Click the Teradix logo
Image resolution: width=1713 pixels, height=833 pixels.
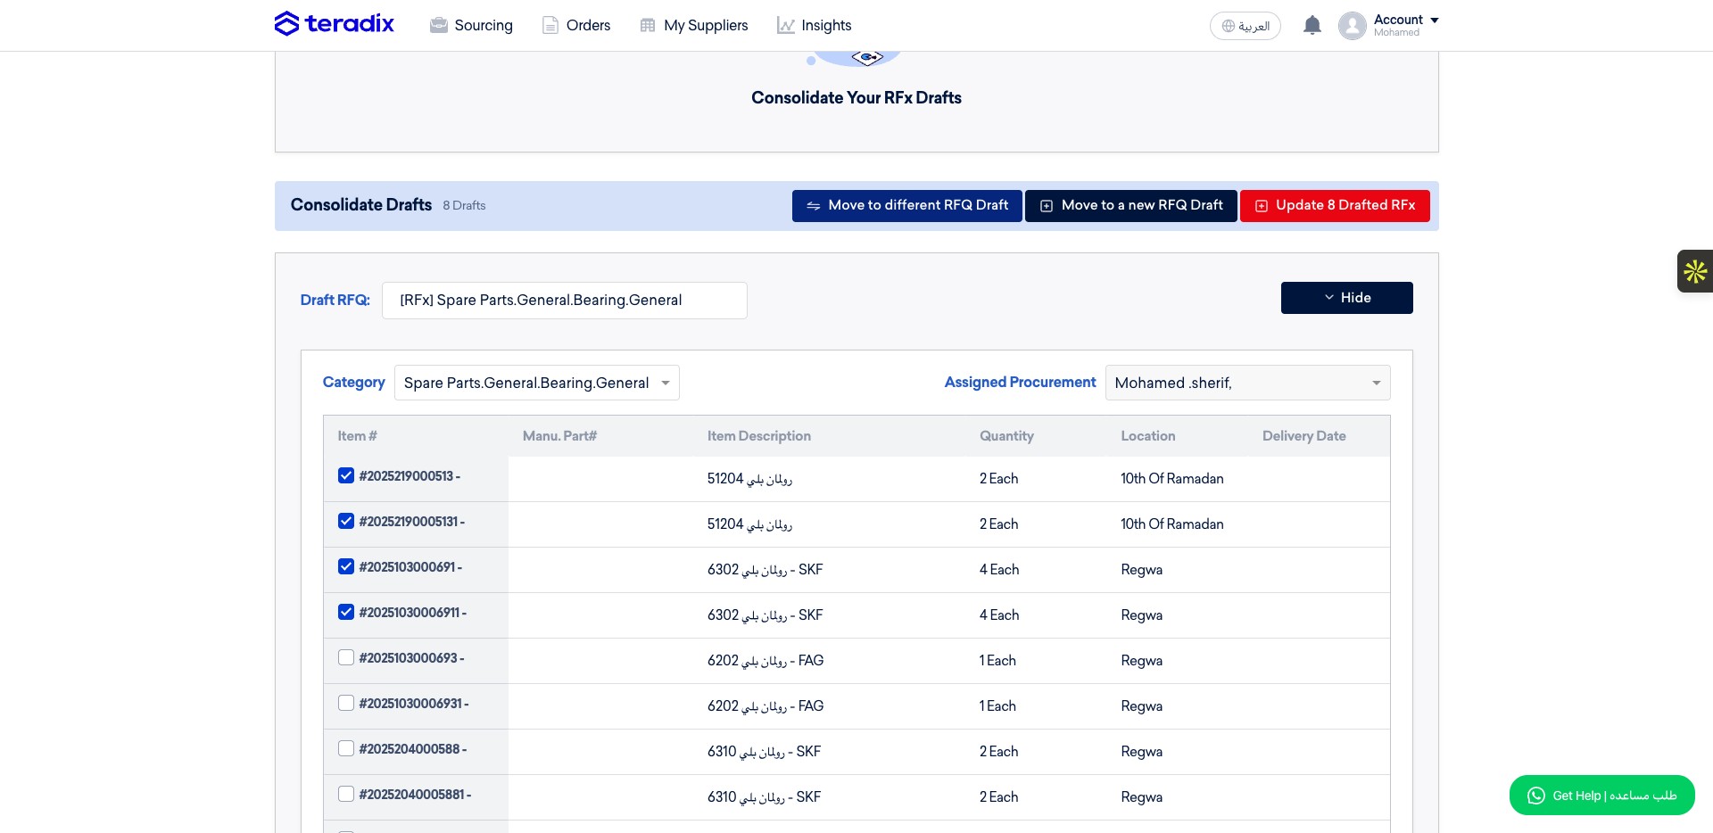point(334,24)
